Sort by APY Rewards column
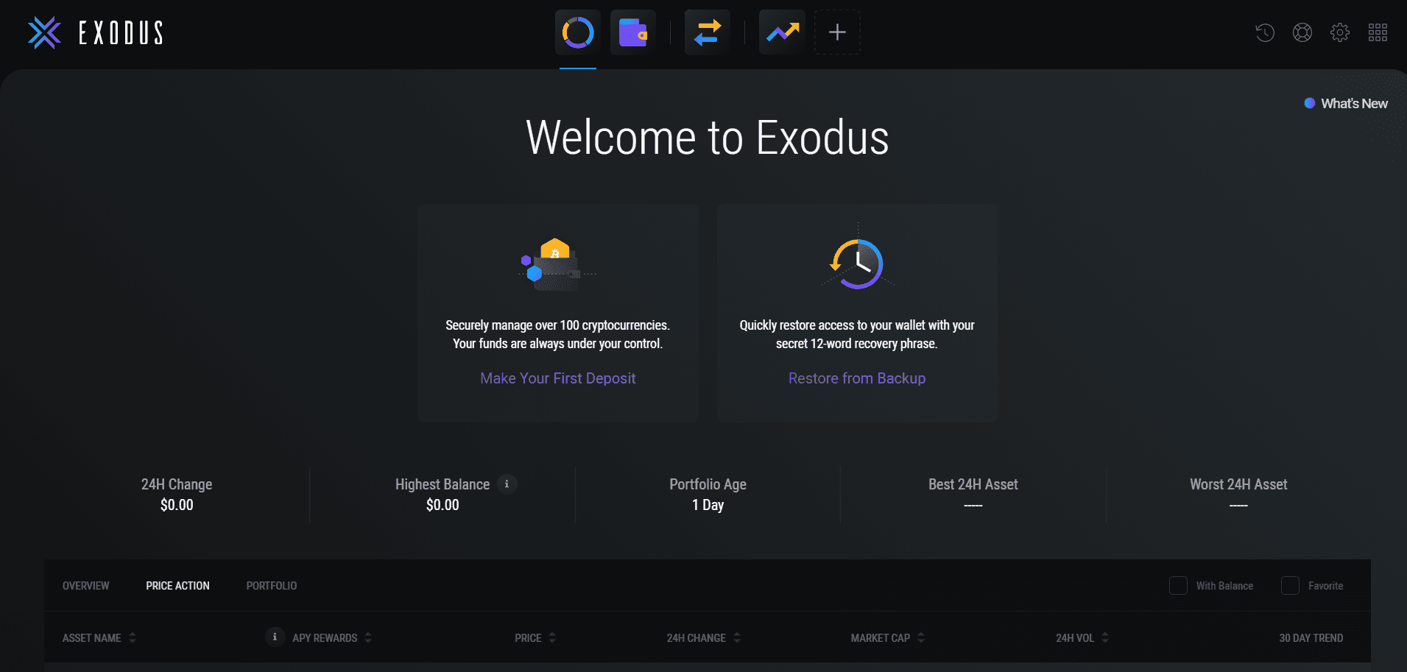 point(332,638)
